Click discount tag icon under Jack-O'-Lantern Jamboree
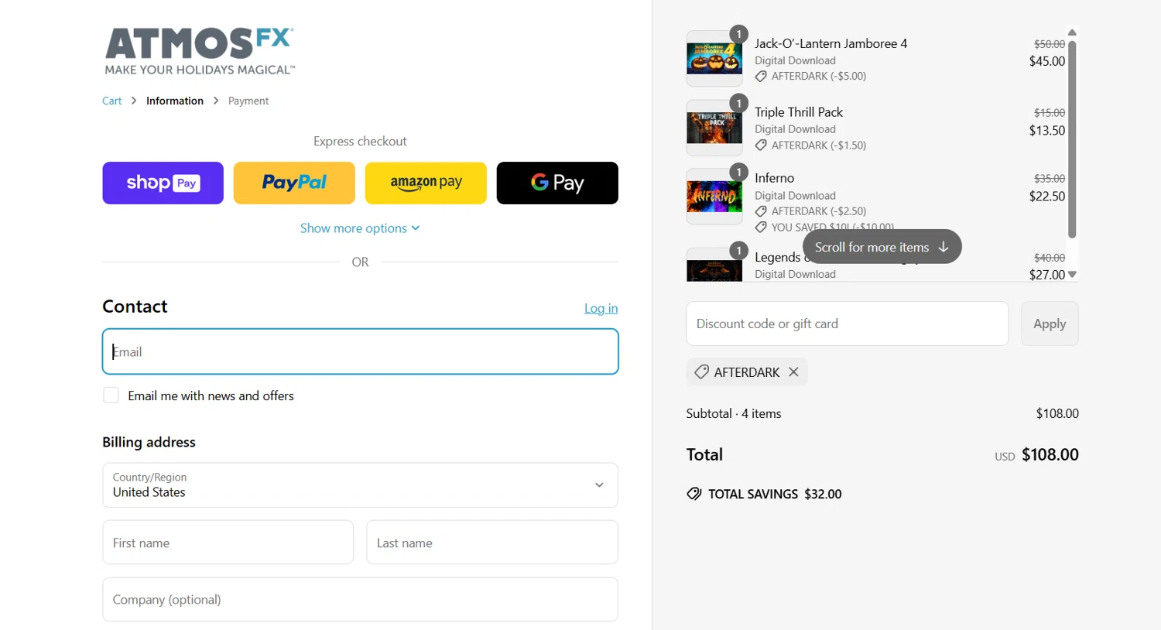The image size is (1161, 630). coord(761,77)
